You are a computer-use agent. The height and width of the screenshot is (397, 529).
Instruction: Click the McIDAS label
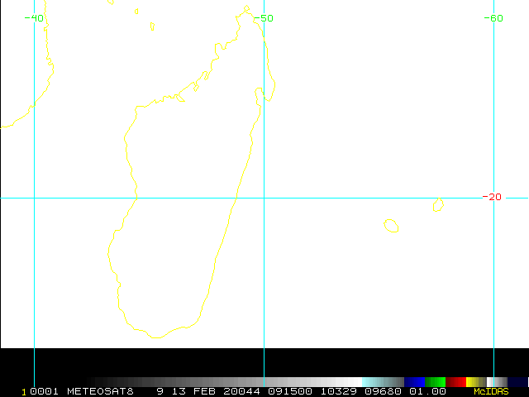[x=502, y=391]
